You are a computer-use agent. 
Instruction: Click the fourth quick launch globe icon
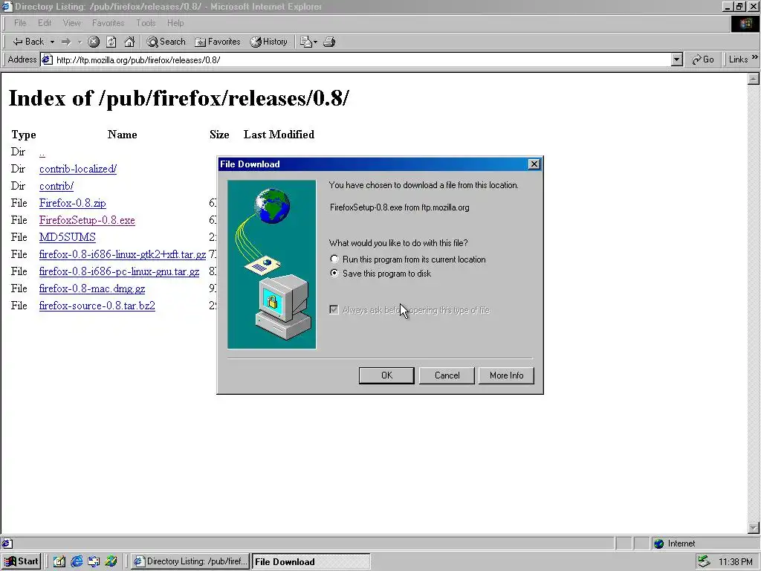(111, 562)
